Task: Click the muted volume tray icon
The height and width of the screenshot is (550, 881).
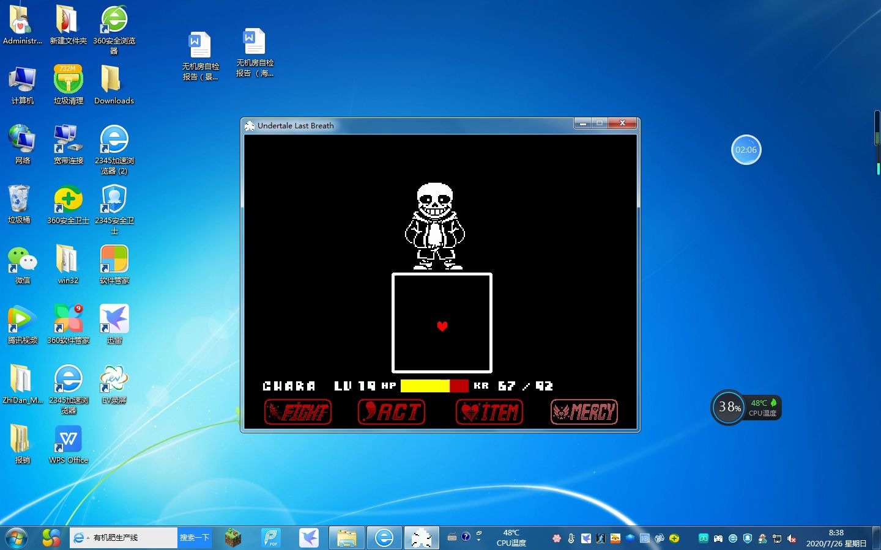Action: click(792, 538)
